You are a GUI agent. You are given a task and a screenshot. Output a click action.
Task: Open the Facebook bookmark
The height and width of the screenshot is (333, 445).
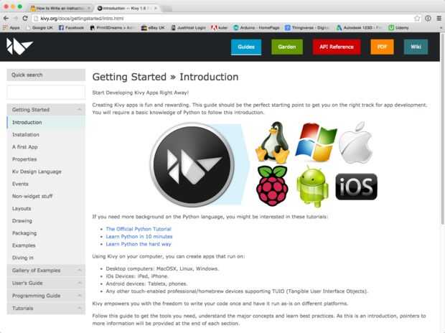coord(71,28)
